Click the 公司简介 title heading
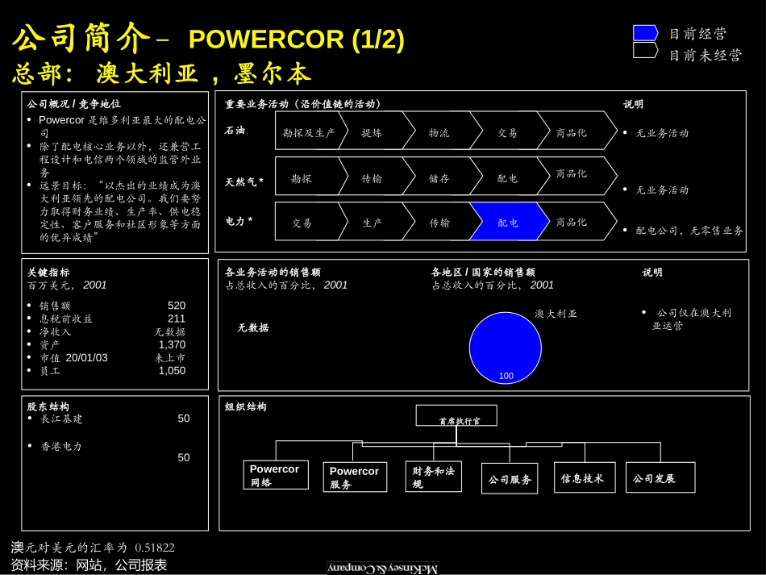The image size is (766, 575). (81, 38)
